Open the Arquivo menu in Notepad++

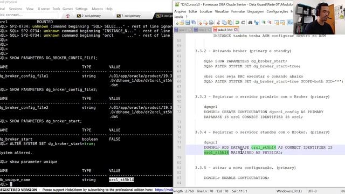coord(180,11)
